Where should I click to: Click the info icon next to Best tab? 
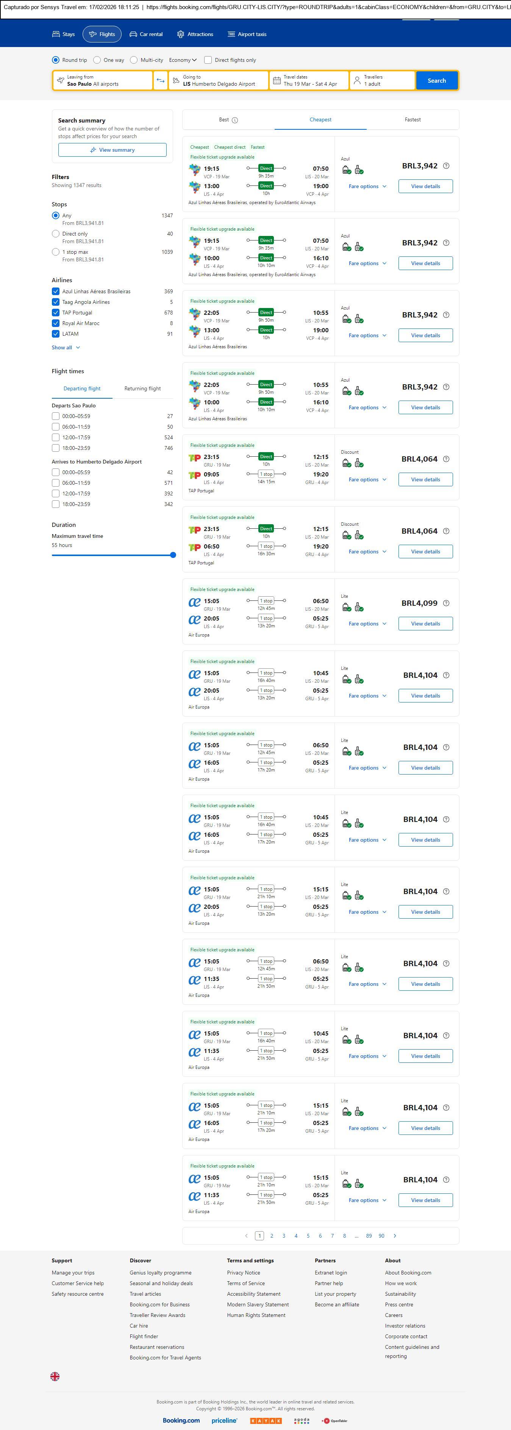pos(235,120)
